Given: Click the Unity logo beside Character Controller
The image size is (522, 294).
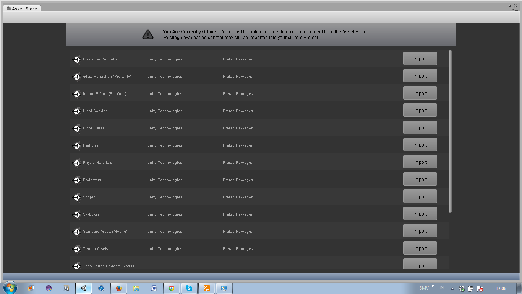Looking at the screenshot, I should click(x=76, y=60).
